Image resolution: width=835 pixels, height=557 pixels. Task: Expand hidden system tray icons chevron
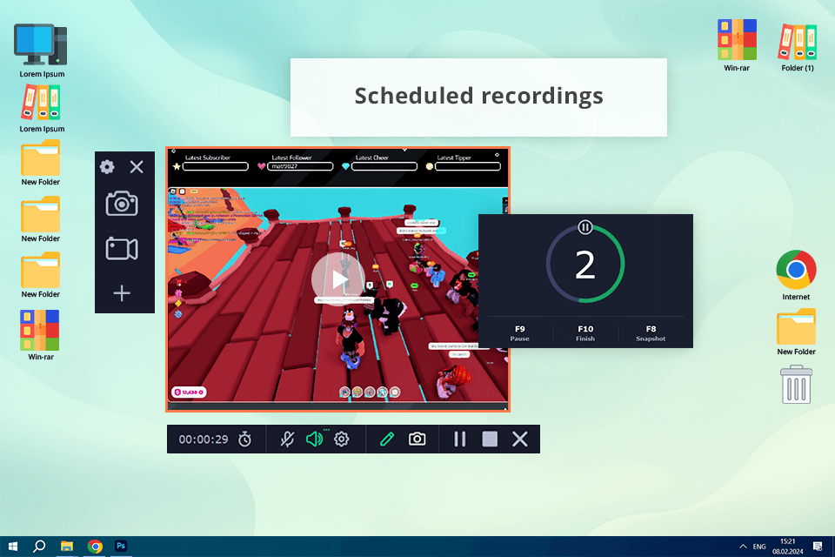[743, 547]
